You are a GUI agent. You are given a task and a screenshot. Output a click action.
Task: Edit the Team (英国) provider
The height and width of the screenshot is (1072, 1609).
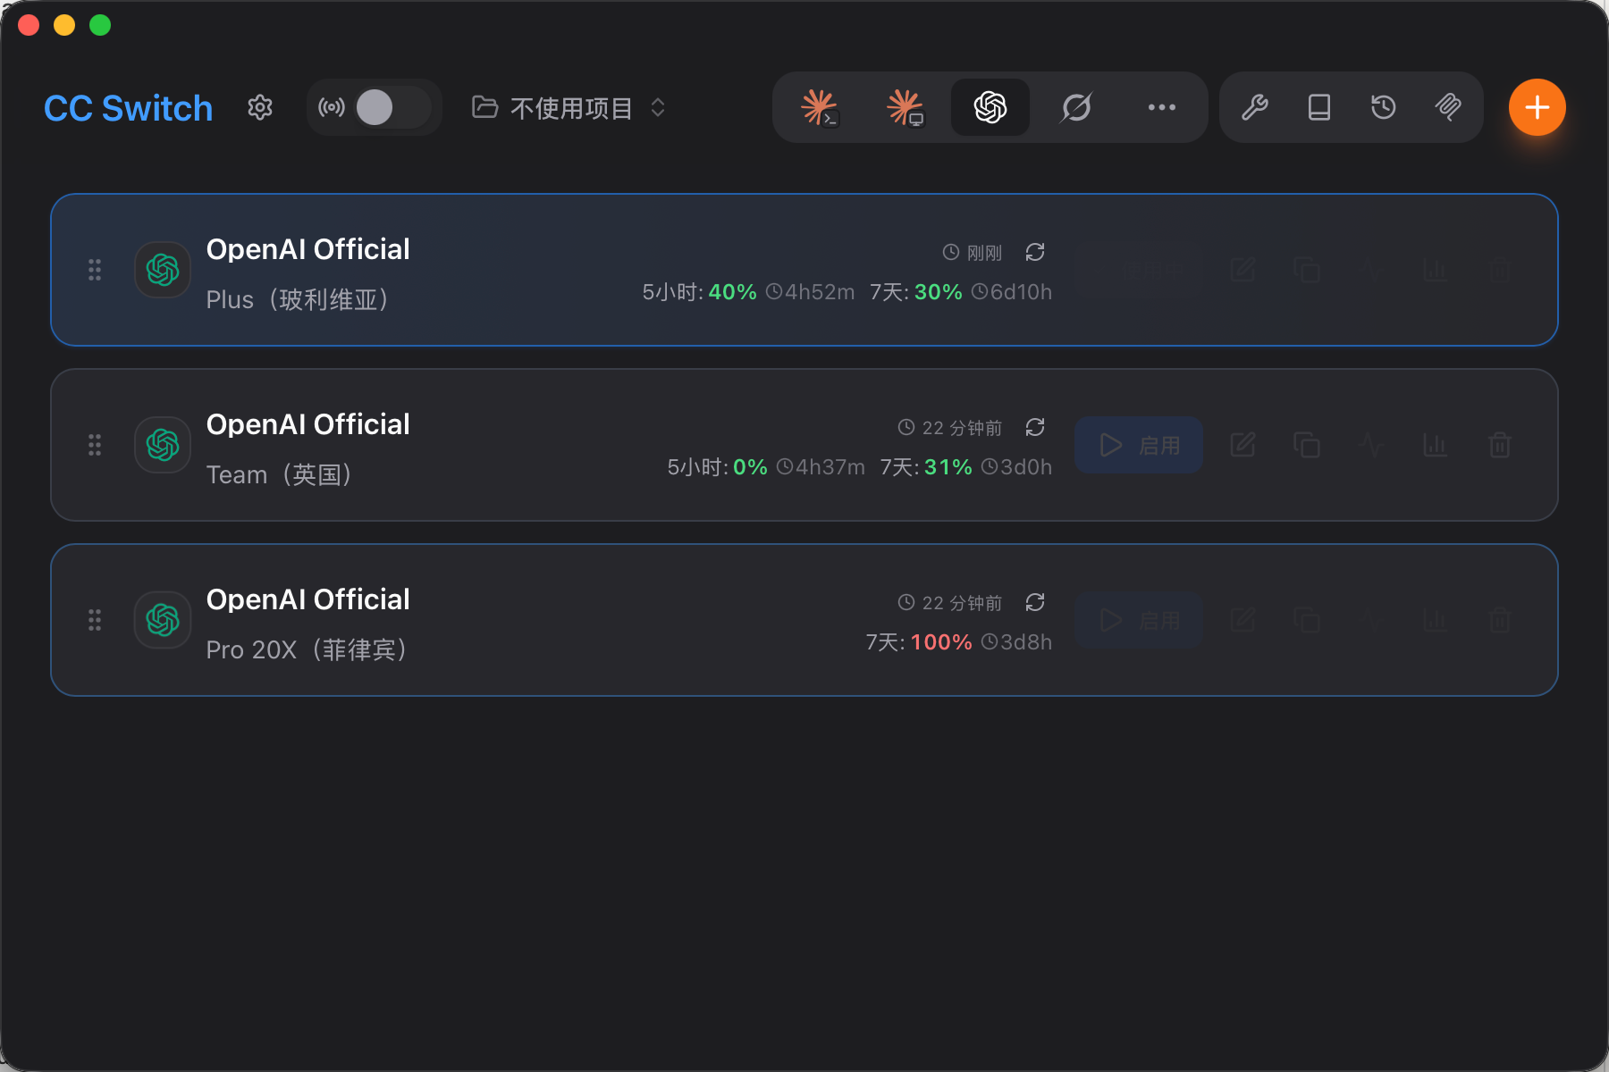1243,445
